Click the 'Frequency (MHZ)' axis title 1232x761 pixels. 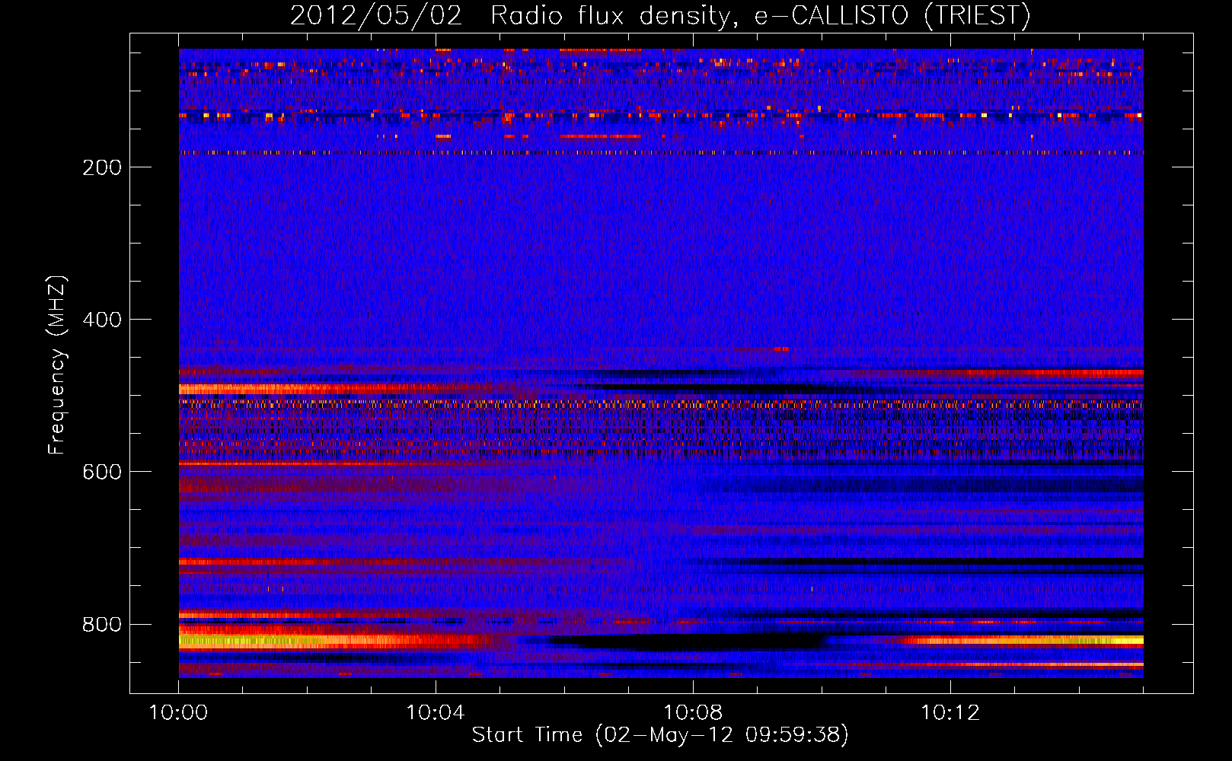58,365
